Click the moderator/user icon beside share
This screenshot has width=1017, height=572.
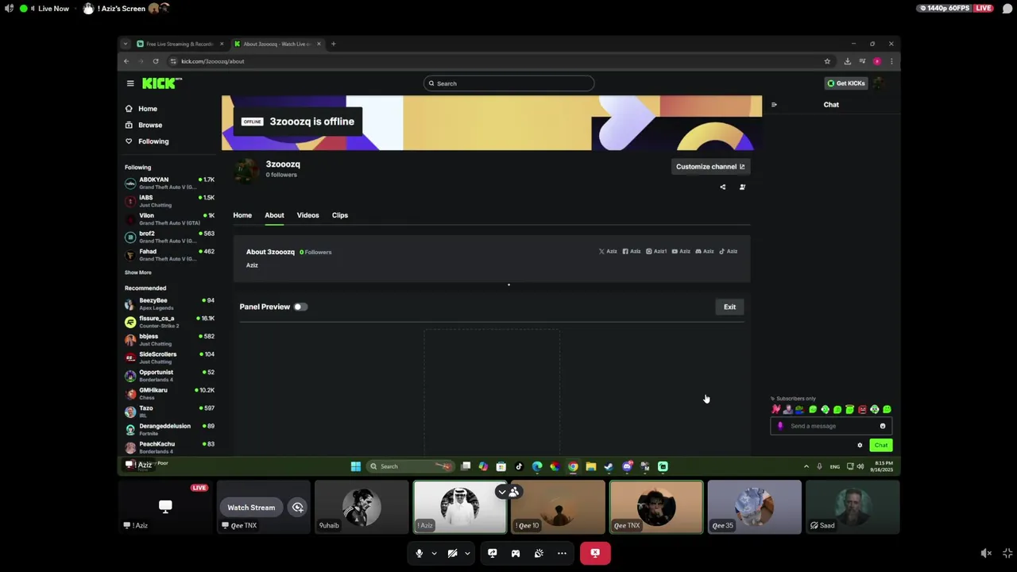pyautogui.click(x=742, y=187)
